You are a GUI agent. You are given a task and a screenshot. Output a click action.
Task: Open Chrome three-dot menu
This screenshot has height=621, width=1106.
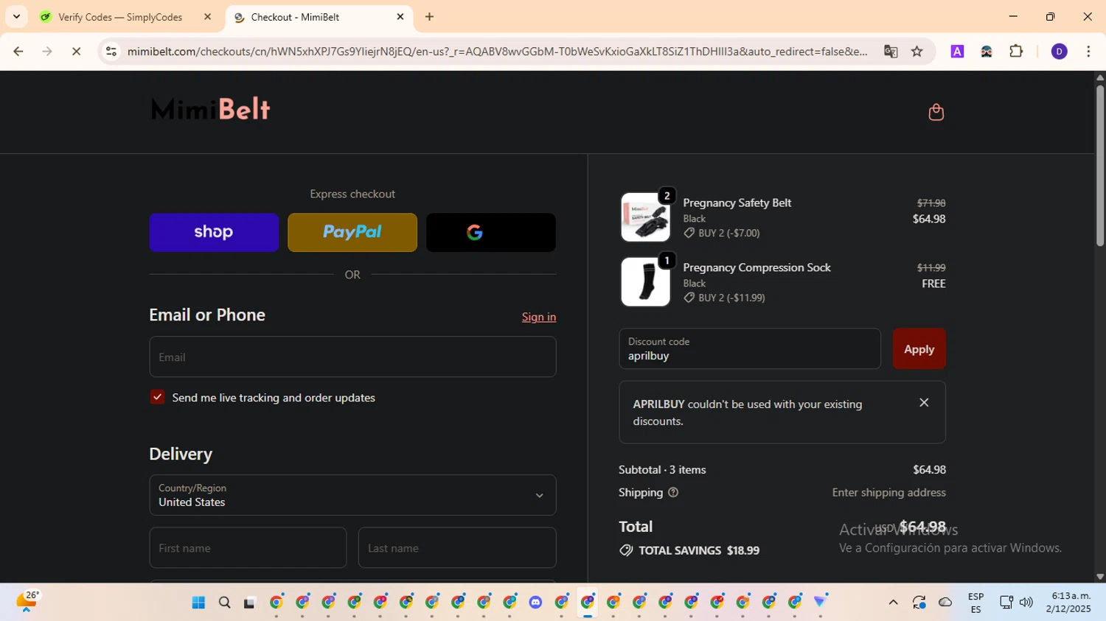click(x=1088, y=52)
